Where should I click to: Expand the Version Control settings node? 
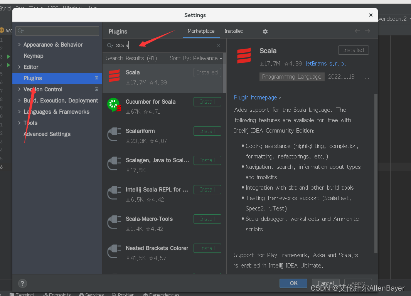[19, 89]
